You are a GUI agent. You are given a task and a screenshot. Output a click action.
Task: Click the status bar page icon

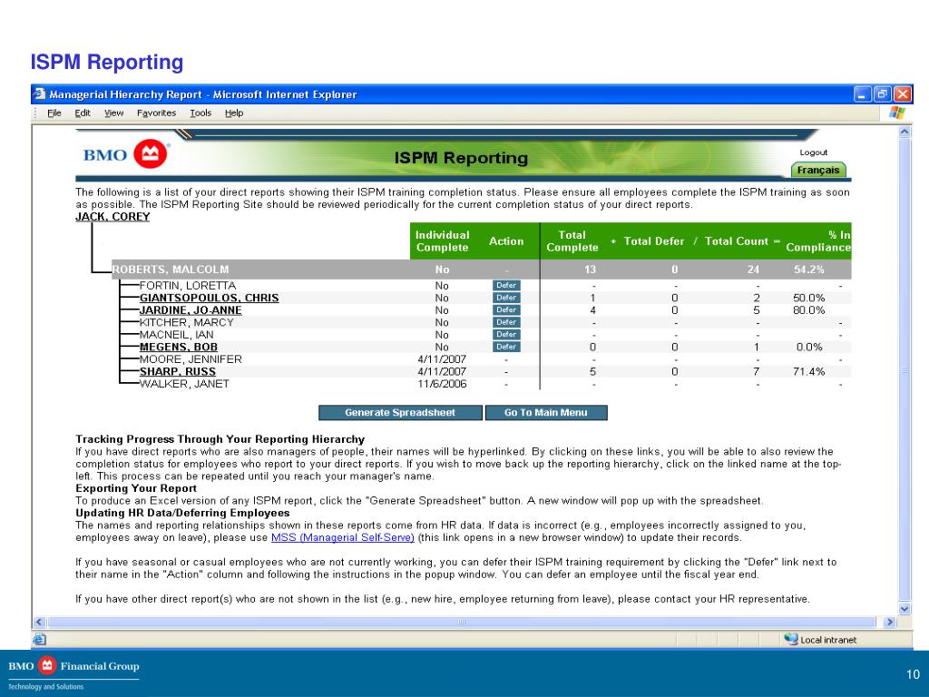coord(40,639)
